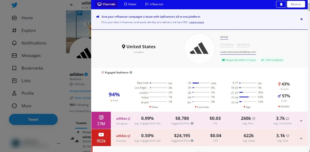Click the US country percentage bar

[x=201, y=83]
